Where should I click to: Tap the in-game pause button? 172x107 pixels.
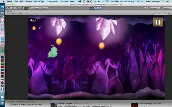tap(158, 22)
